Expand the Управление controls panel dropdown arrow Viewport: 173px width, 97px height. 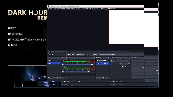tap(157, 57)
